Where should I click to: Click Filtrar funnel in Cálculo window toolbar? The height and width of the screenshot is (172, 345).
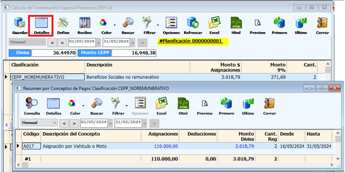(x=147, y=23)
